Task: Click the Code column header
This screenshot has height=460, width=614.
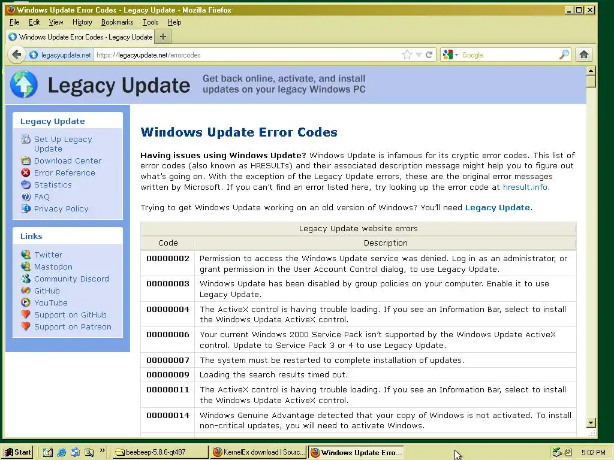Action: 168,243
